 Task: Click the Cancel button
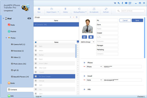coord(125,20)
